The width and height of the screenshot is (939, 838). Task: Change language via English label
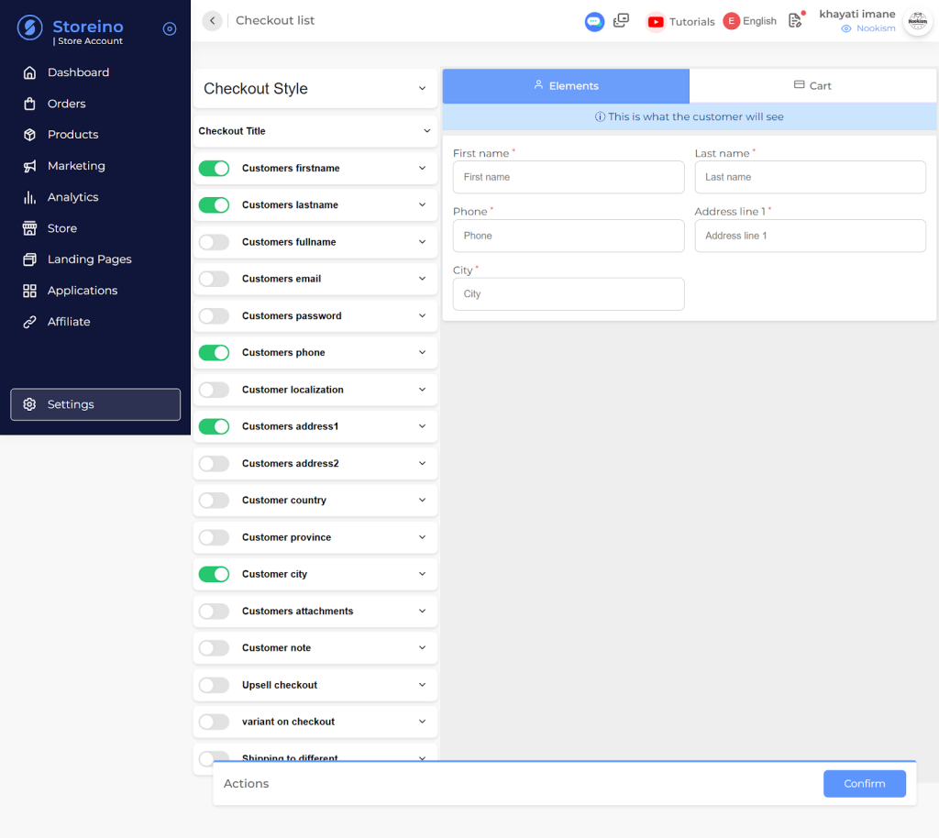(759, 21)
